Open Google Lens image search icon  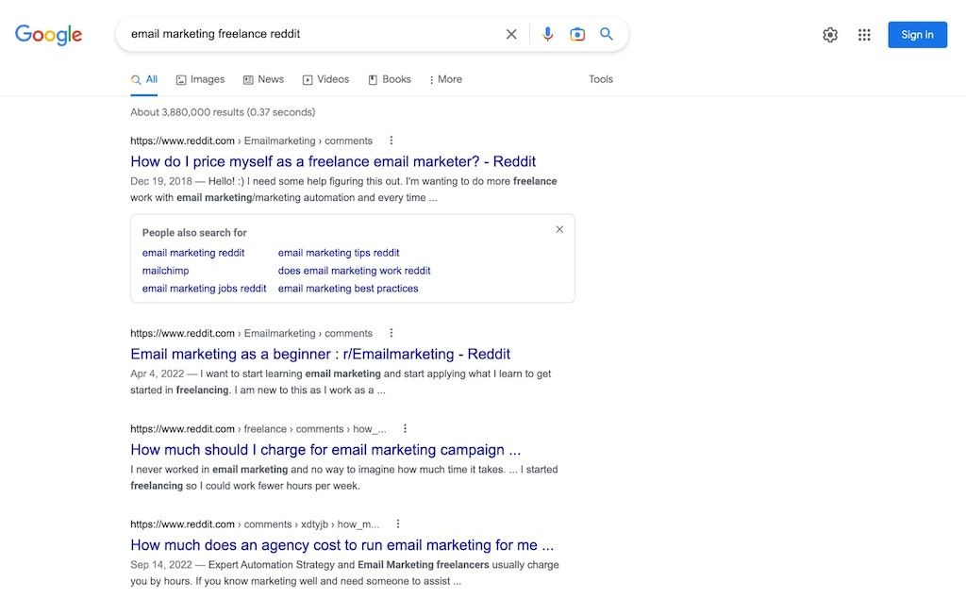576,33
